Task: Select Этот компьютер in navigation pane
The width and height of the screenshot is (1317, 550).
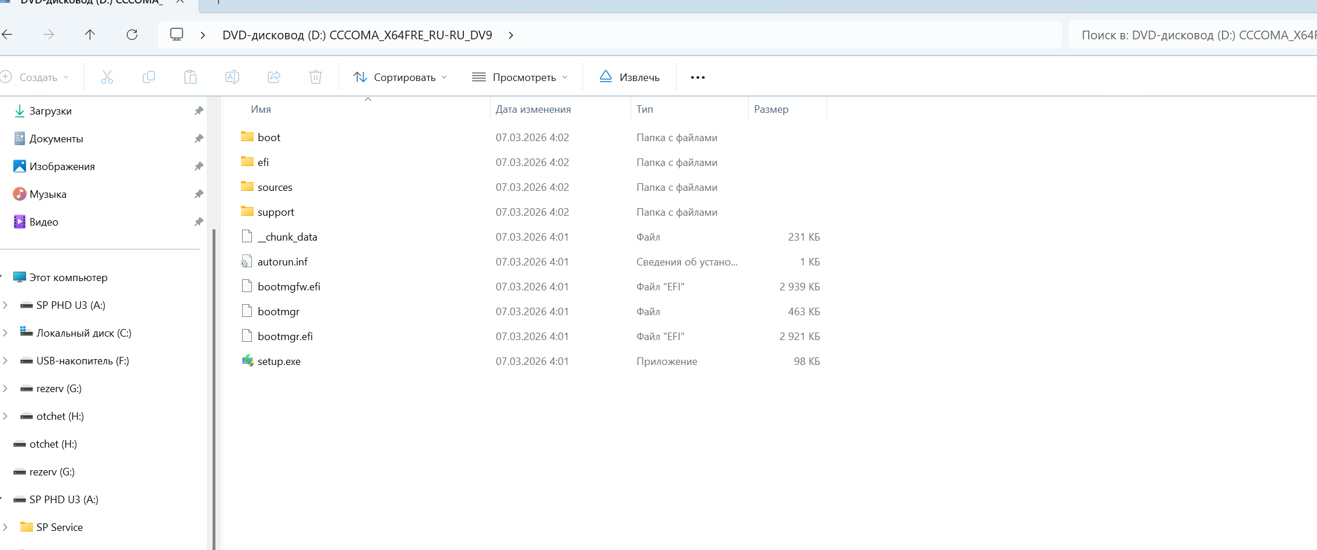Action: click(68, 278)
